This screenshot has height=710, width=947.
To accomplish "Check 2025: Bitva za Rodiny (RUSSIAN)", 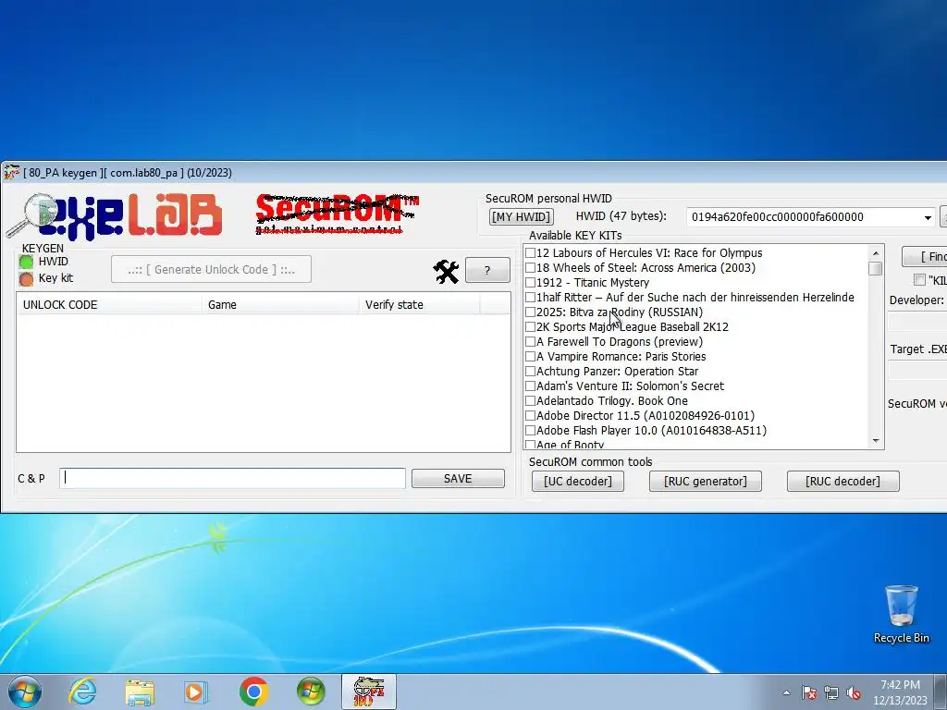I will [530, 312].
